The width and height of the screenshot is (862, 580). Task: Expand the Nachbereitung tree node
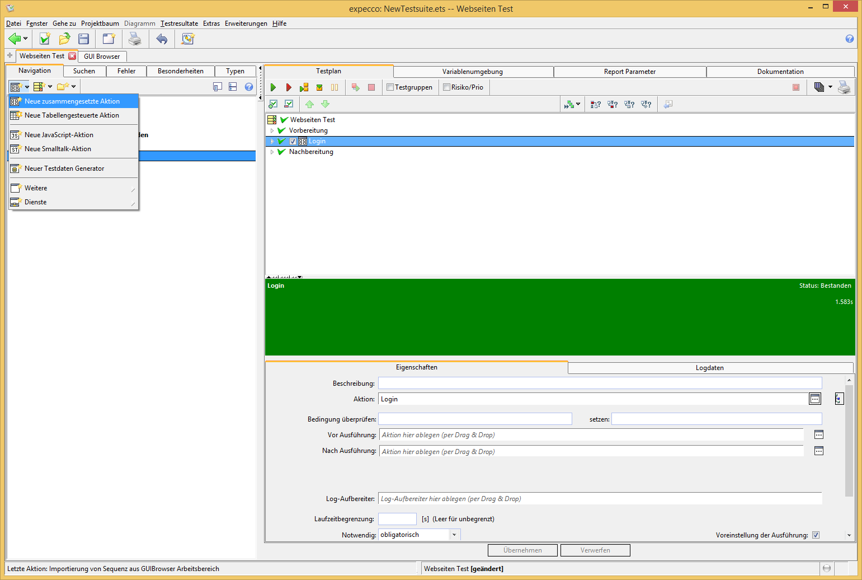pos(272,152)
